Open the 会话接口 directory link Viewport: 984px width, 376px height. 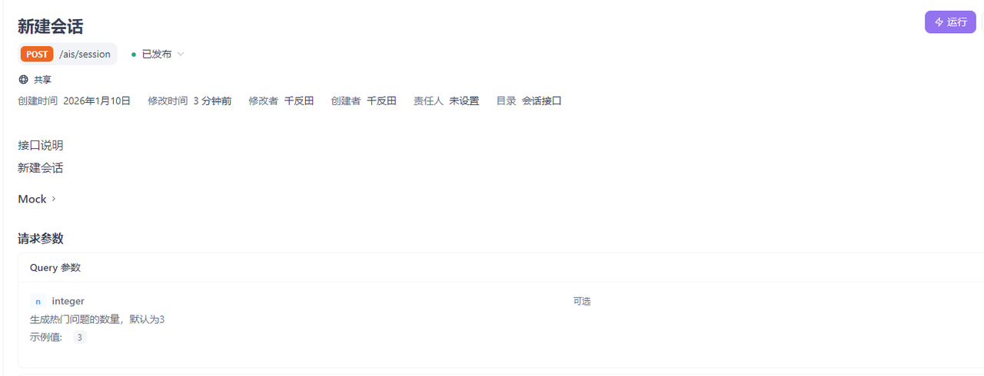click(542, 101)
